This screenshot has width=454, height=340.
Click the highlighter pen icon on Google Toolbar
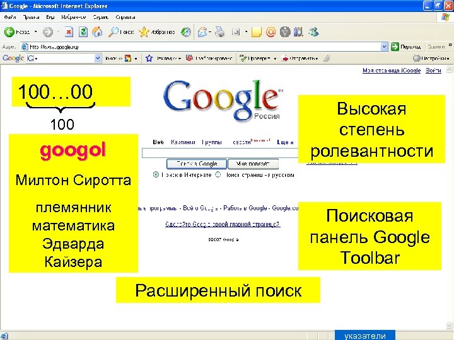[327, 59]
